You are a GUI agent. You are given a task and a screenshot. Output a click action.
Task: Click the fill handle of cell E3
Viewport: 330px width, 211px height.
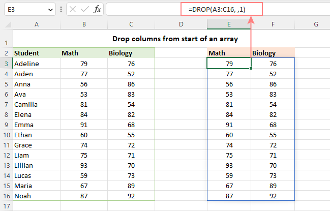pos(251,68)
